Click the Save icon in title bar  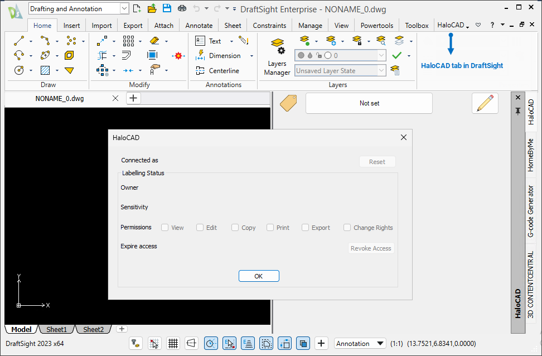pyautogui.click(x=166, y=8)
